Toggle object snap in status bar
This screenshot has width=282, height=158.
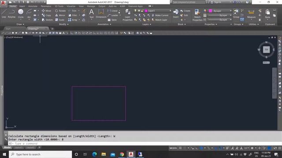(220, 148)
